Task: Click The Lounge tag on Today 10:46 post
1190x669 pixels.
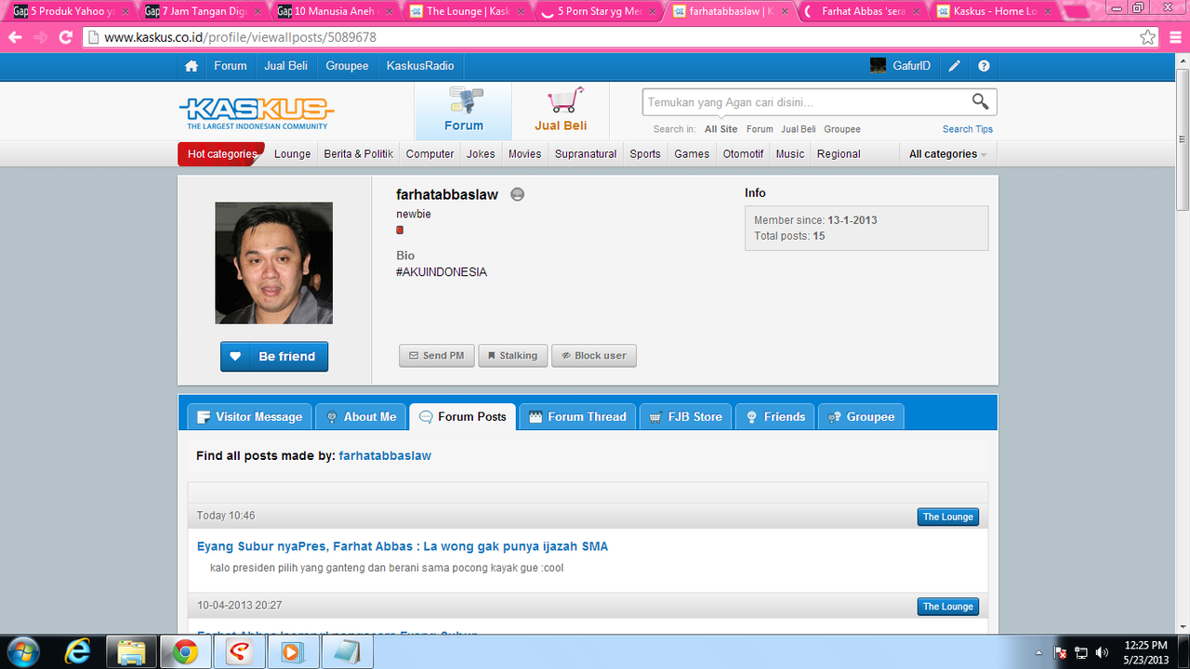Action: pos(947,517)
